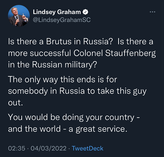Select the paragraph starting 'The only way this ends'
Screen dimensions: 164x157
77,91
